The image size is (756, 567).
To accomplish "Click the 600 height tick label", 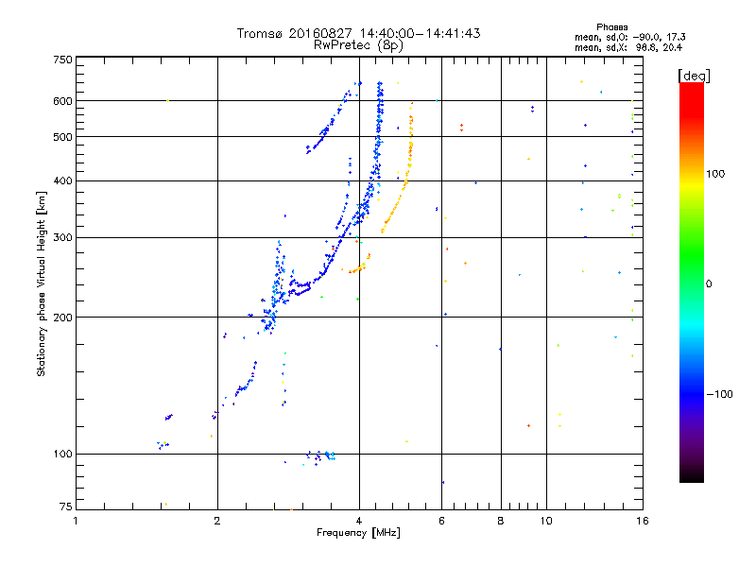I will click(62, 101).
